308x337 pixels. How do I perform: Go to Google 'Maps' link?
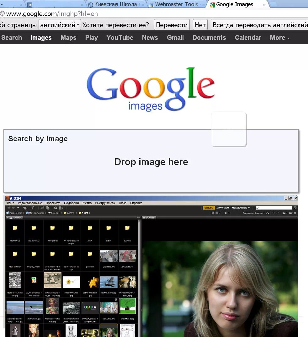[68, 38]
